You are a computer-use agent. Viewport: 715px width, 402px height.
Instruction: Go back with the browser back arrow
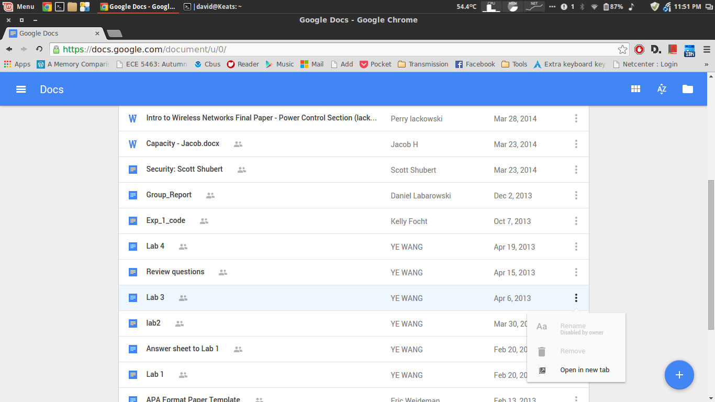(9, 49)
